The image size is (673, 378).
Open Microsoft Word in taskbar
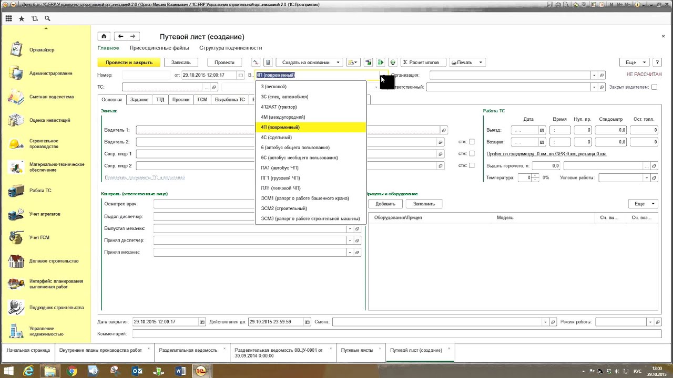(x=180, y=371)
